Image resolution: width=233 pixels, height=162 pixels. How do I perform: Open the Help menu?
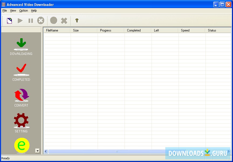(x=34, y=10)
